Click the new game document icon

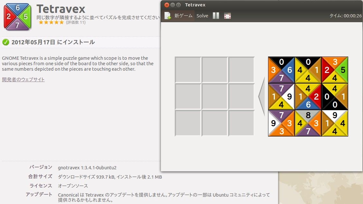pos(167,16)
